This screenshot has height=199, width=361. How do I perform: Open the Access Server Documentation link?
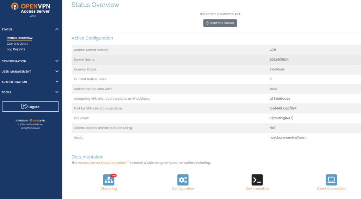tap(102, 163)
